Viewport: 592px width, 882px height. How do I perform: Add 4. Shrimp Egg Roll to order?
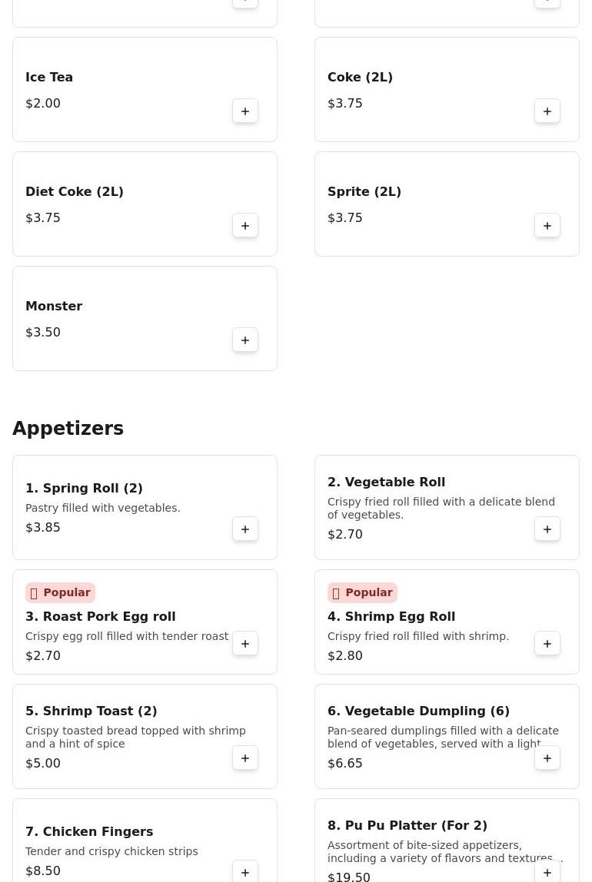tap(547, 644)
